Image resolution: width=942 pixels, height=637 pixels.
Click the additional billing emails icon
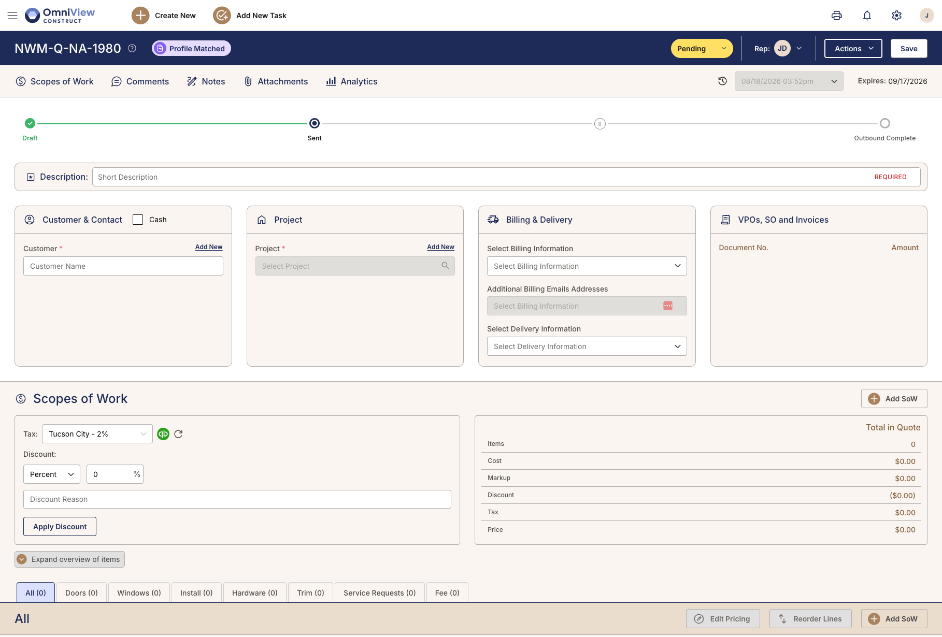pos(668,306)
